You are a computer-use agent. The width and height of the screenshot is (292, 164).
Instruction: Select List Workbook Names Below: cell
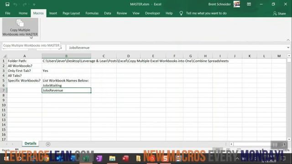pyautogui.click(x=66, y=81)
